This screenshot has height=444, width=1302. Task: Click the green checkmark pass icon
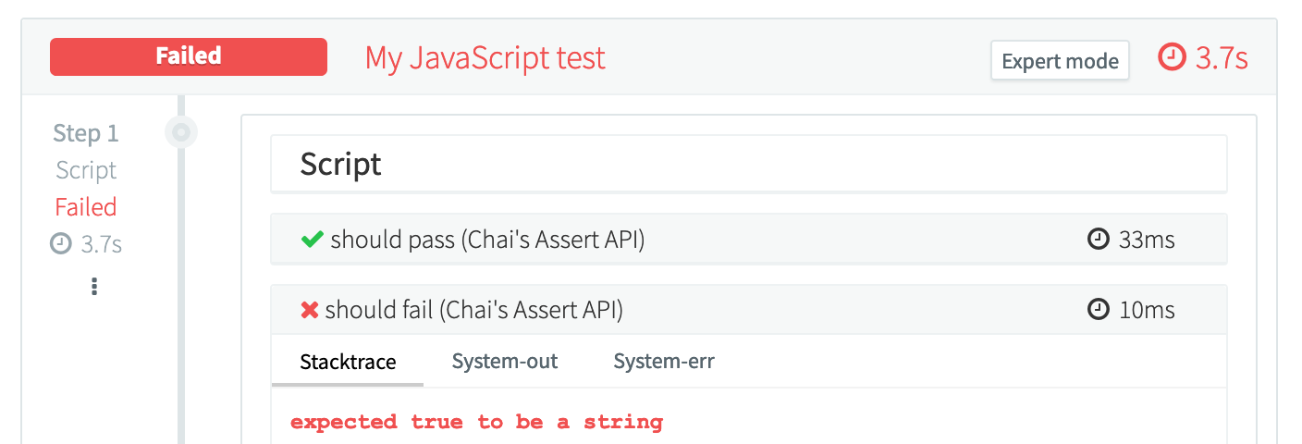click(312, 240)
